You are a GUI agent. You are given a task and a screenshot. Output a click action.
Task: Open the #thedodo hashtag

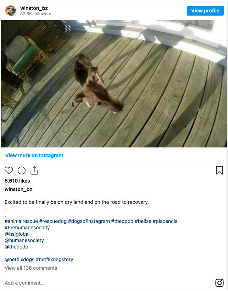tap(122, 221)
